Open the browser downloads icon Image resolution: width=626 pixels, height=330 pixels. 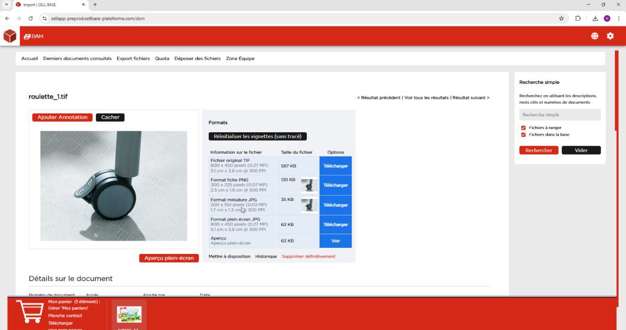595,18
